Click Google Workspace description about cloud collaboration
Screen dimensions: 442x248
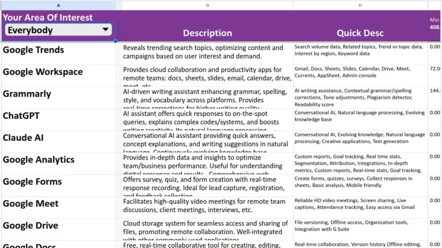(x=207, y=76)
